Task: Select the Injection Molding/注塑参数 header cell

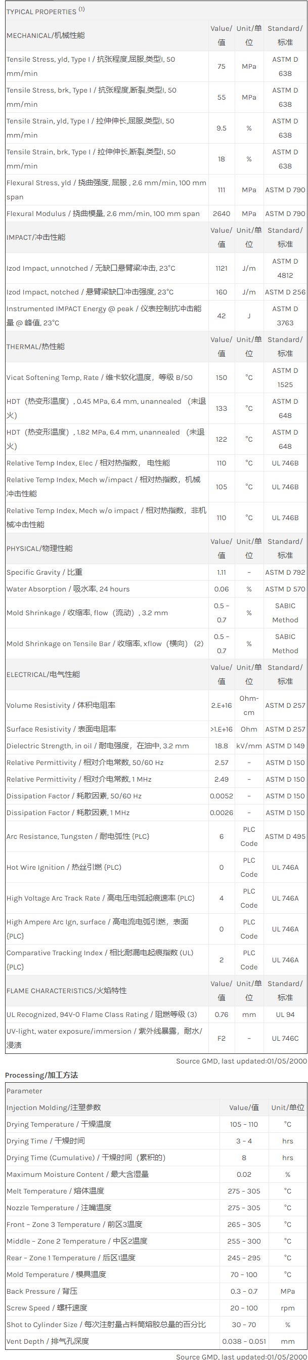Action: [53, 1107]
